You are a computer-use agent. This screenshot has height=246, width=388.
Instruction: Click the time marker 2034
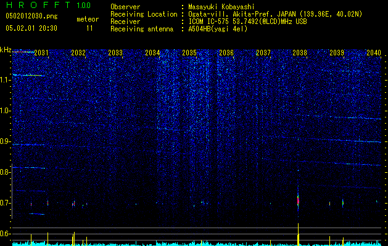pos(152,52)
